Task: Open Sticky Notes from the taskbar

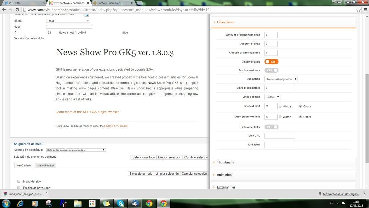Action: (x=106, y=203)
